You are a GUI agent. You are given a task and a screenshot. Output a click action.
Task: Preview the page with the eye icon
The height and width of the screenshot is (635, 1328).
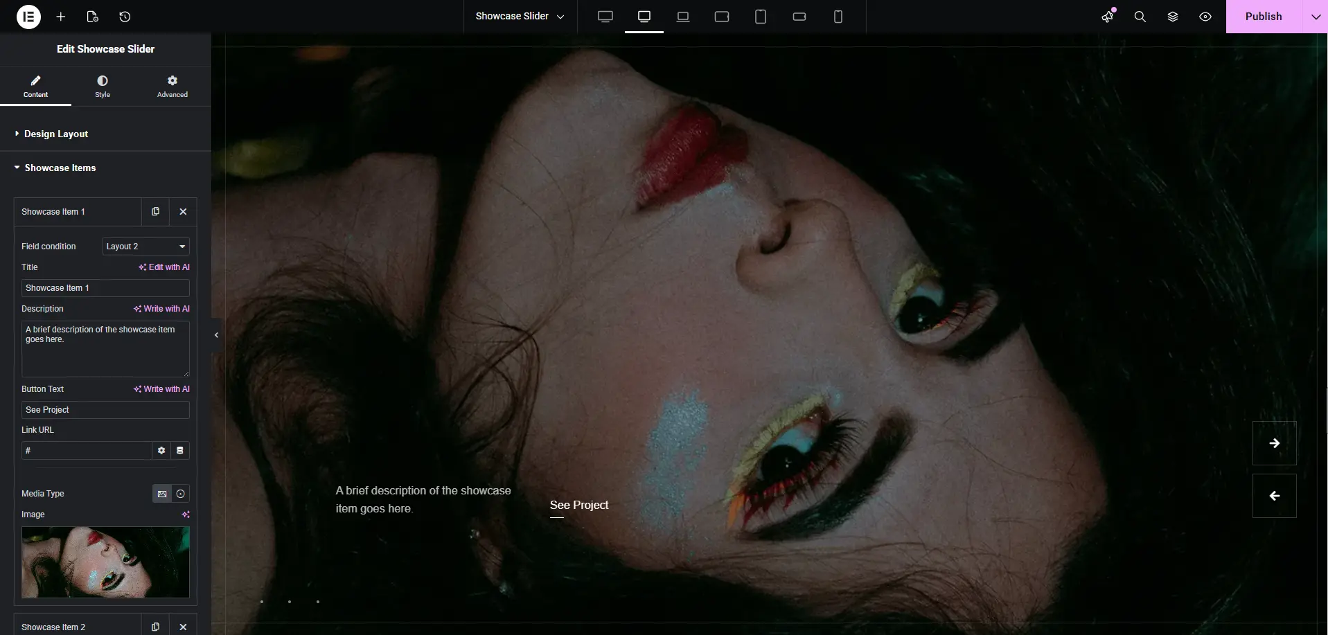pos(1205,17)
